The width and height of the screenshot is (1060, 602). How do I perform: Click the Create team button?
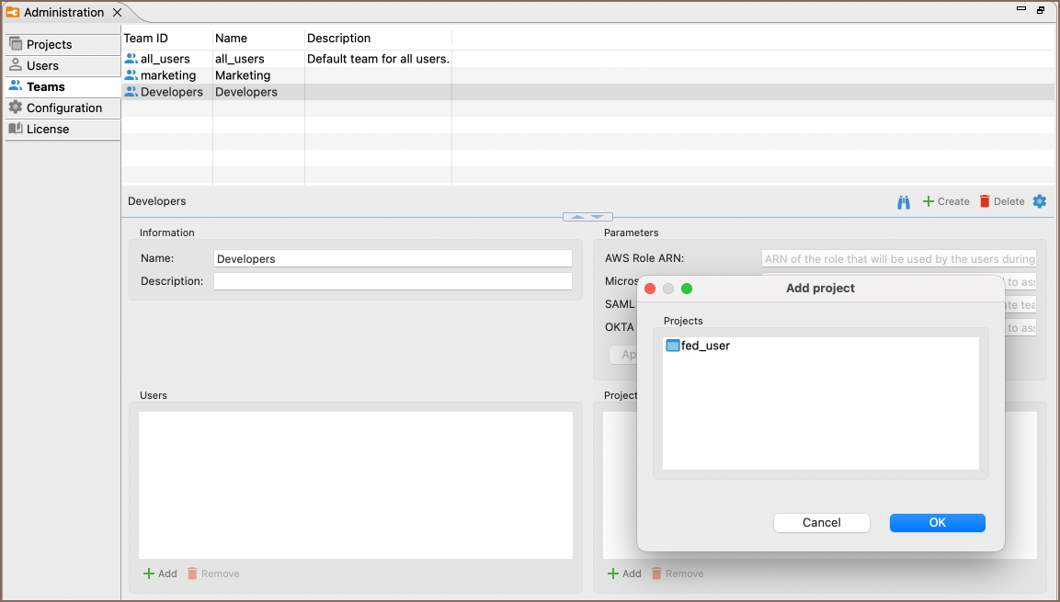(x=946, y=201)
